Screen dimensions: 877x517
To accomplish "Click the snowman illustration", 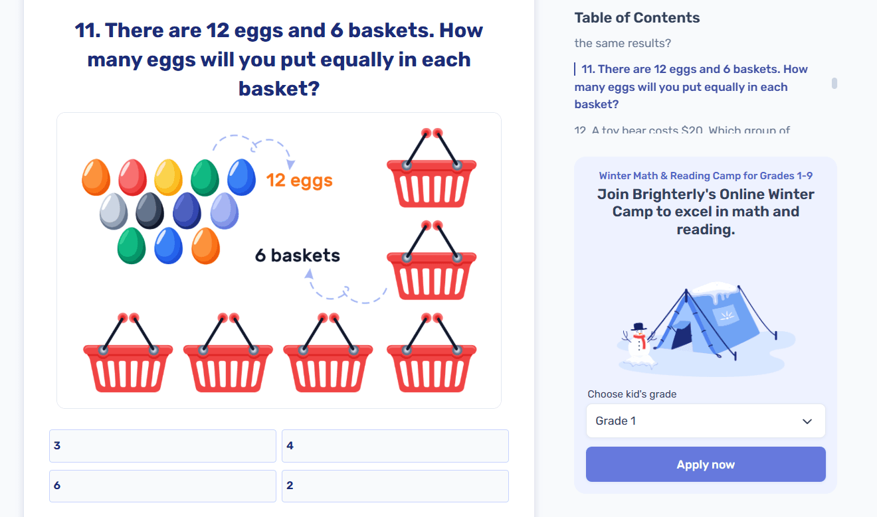I will pos(639,345).
